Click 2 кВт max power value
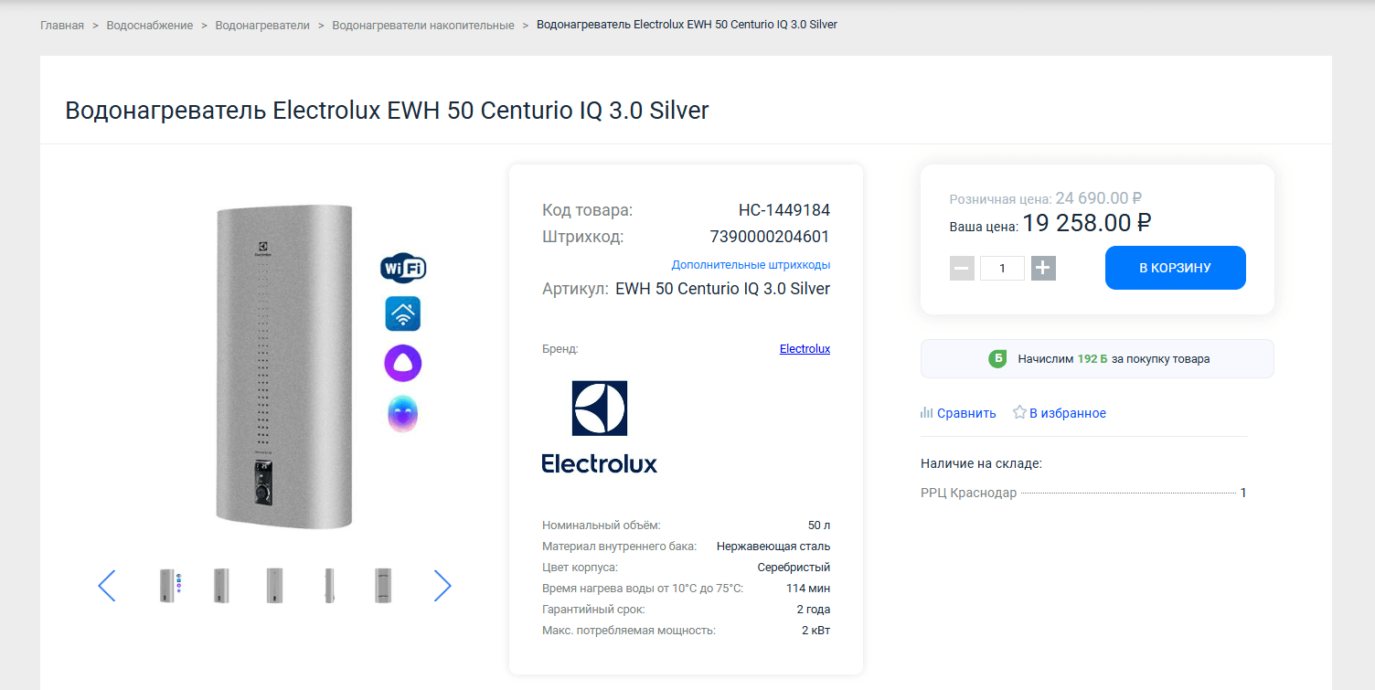The image size is (1375, 690). pos(816,631)
